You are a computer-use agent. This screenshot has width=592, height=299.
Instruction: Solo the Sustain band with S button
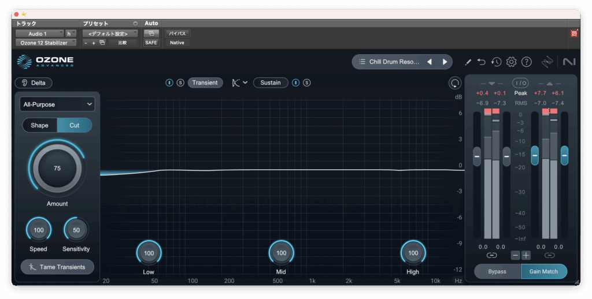pyautogui.click(x=306, y=83)
